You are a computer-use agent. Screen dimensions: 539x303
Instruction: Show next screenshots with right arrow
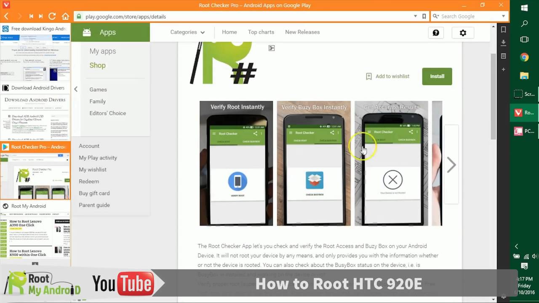[x=451, y=165]
